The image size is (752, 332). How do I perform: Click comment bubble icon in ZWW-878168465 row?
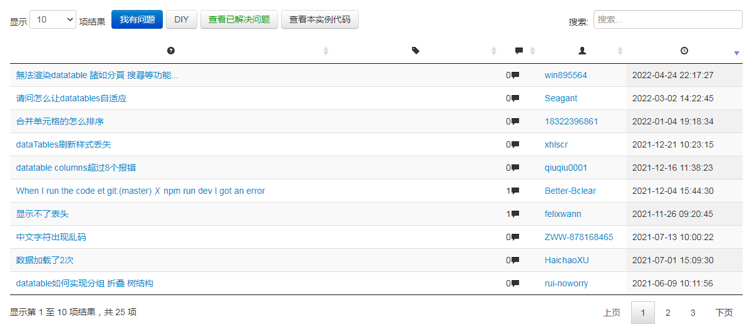[515, 238]
